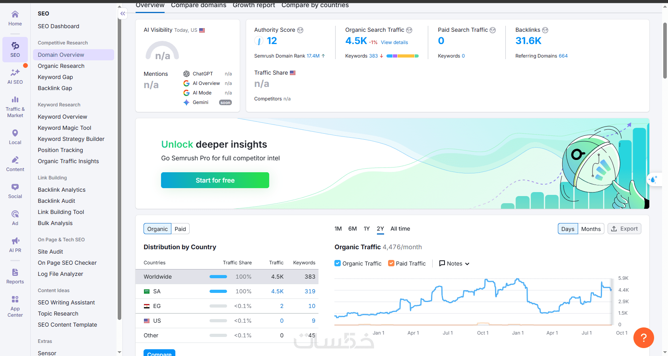Open Traffic & Market sidebar icon

pos(15,106)
